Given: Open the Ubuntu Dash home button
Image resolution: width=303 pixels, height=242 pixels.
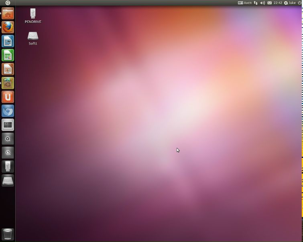Looking at the screenshot, I should [8, 3].
